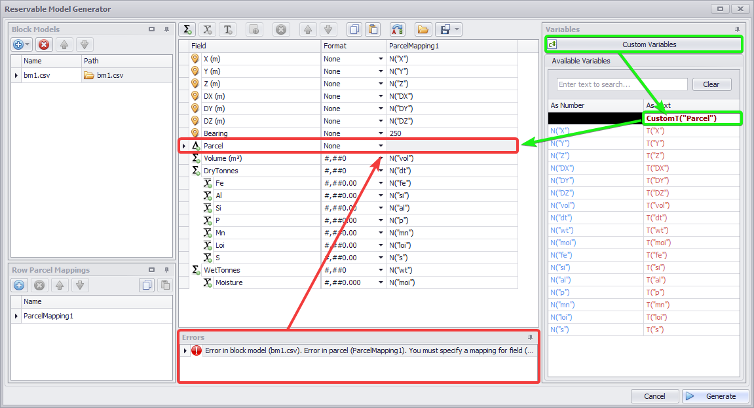The height and width of the screenshot is (408, 754).
Task: Maximize the Block Models panel
Action: pyautogui.click(x=152, y=29)
